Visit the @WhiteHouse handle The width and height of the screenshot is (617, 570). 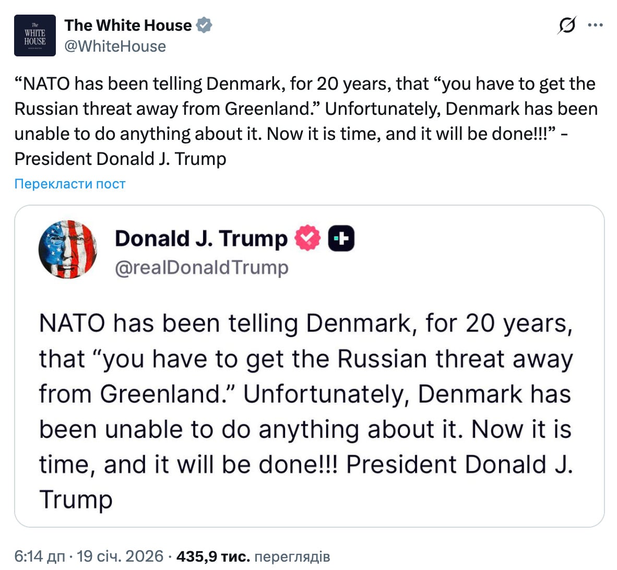(115, 46)
